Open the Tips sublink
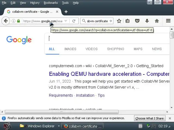Image resolution: width=174 pixels, height=130 pixels. (x=101, y=95)
